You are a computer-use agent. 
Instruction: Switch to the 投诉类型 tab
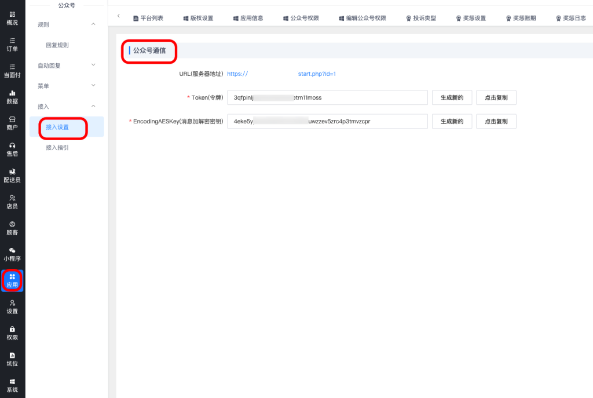pyautogui.click(x=421, y=18)
